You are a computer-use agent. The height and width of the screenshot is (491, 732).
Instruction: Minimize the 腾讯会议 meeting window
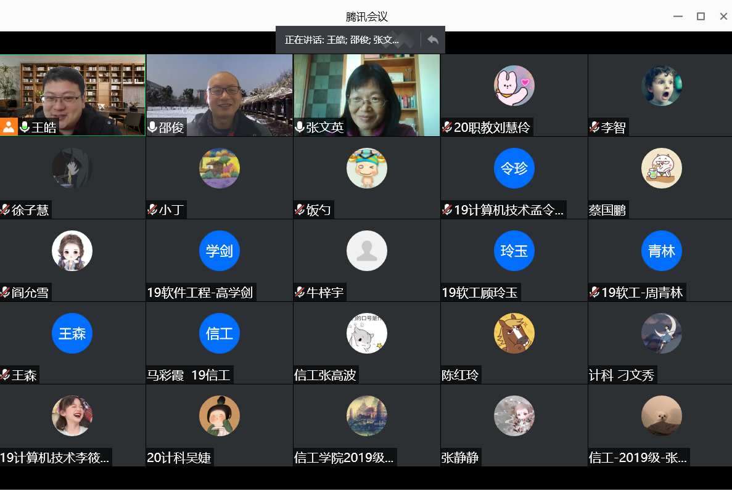(678, 17)
